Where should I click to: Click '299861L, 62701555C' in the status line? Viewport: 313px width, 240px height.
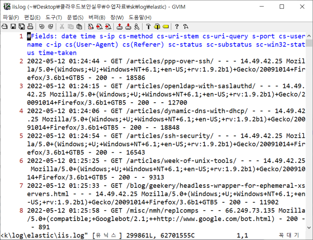click(x=160, y=236)
